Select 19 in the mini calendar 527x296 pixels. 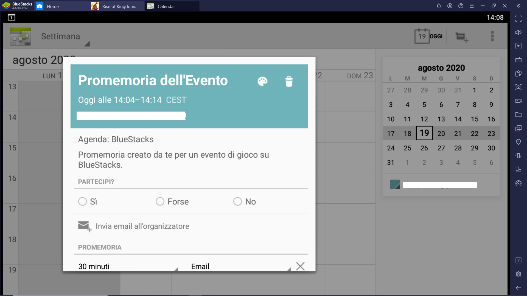point(424,133)
